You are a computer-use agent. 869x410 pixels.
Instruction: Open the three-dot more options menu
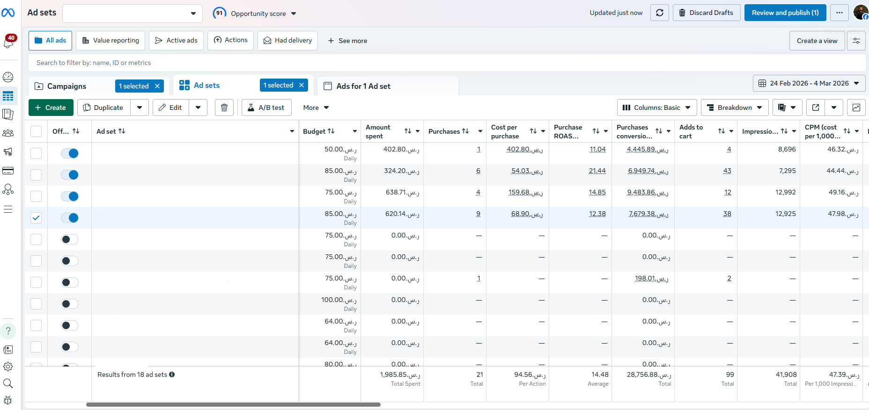tap(840, 13)
